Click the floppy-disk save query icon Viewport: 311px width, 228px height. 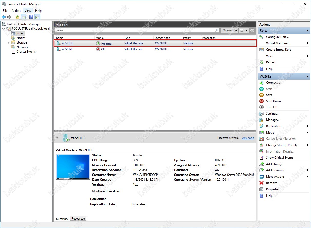point(241,30)
